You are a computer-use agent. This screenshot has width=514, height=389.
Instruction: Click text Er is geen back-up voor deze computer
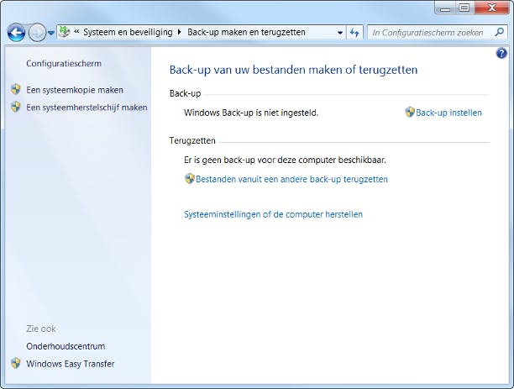[x=285, y=160]
